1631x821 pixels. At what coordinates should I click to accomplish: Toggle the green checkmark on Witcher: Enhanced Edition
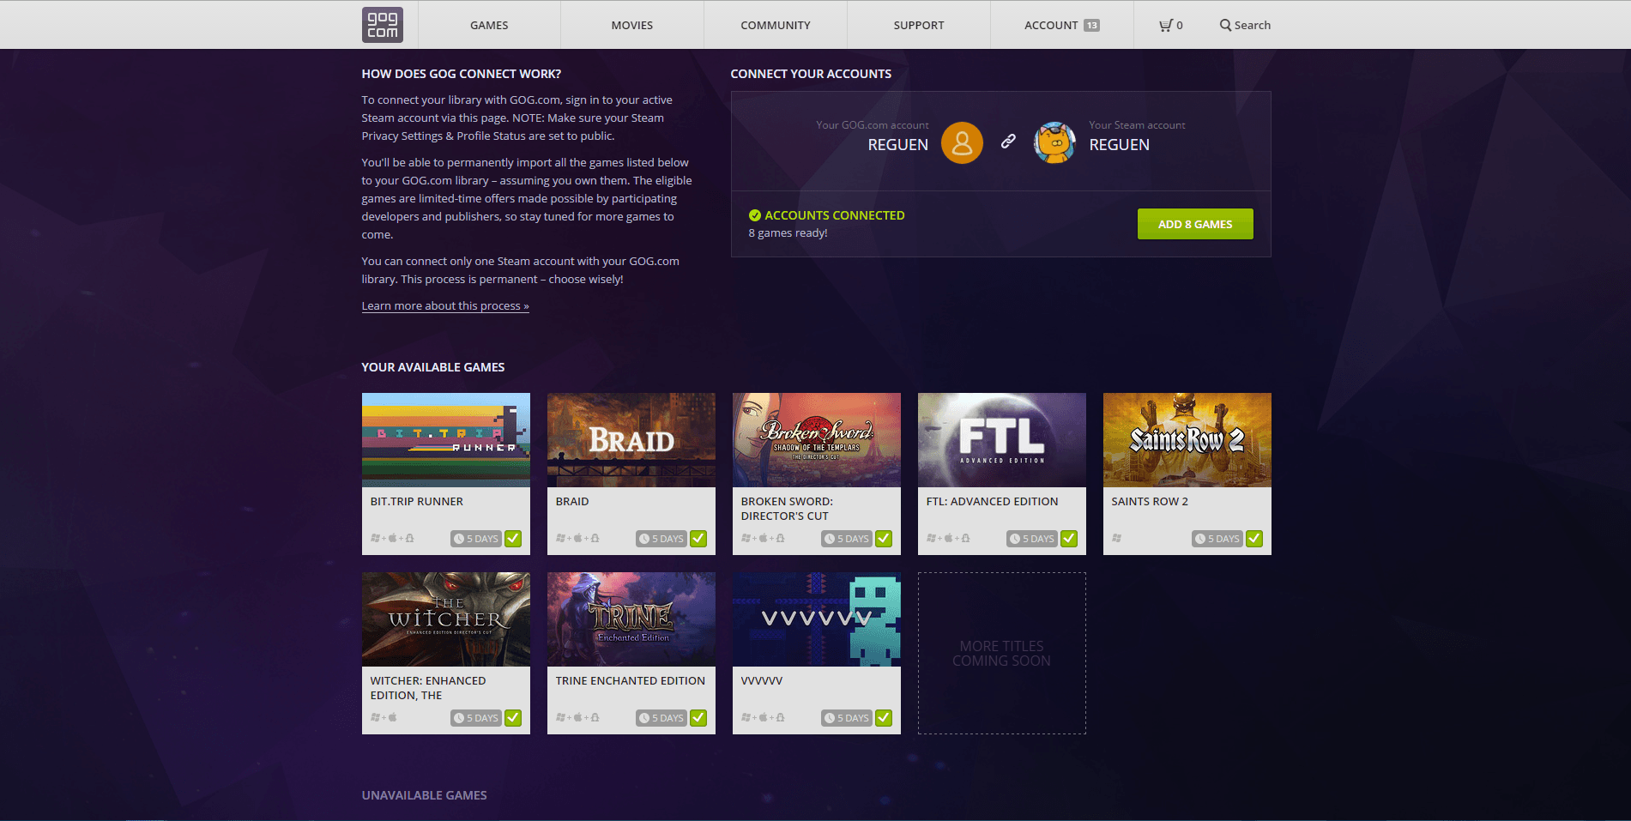click(513, 718)
